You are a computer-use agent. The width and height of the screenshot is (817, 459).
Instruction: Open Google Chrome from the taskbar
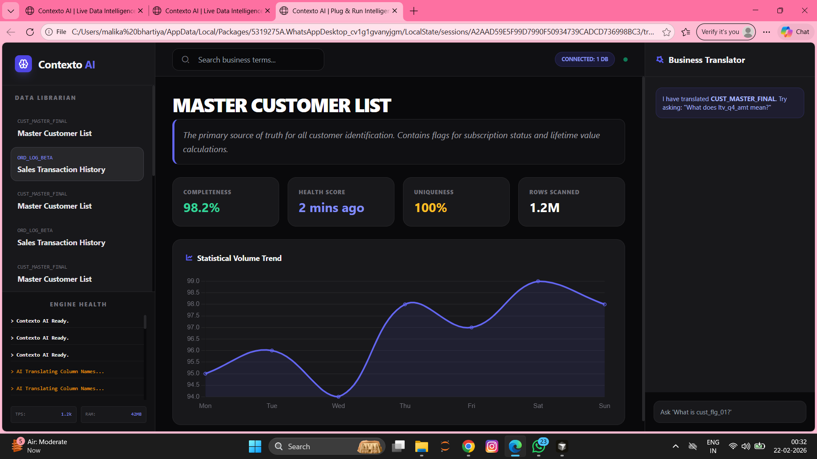click(x=468, y=446)
